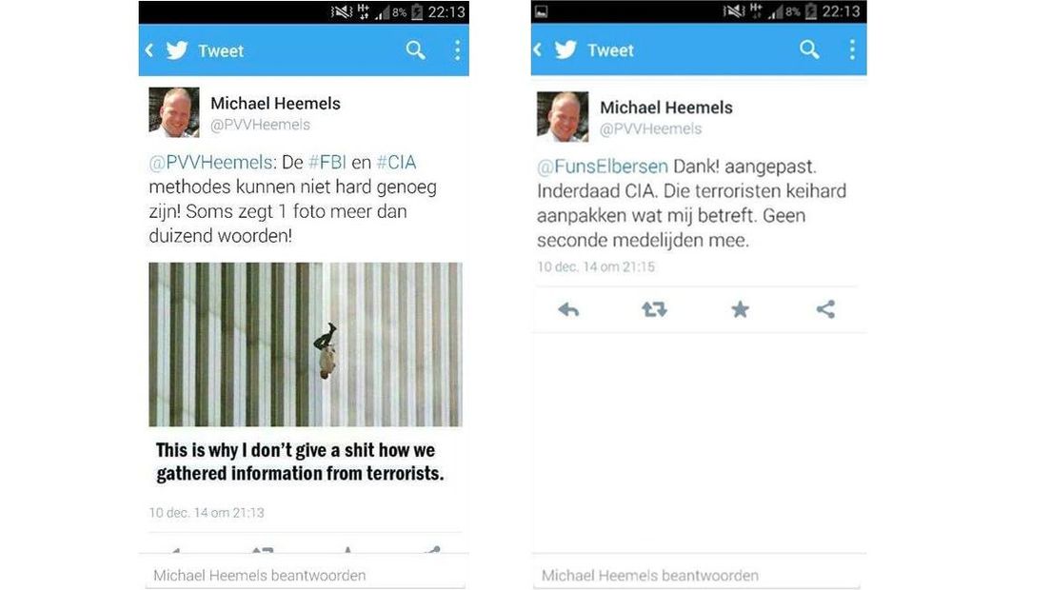
Task: Reply to the @FunsElbersen tweet with the reply arrow
Action: tap(568, 309)
